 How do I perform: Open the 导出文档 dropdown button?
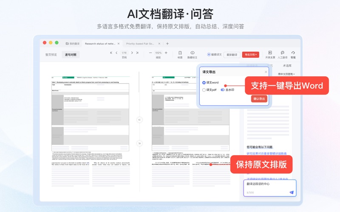click(251, 55)
